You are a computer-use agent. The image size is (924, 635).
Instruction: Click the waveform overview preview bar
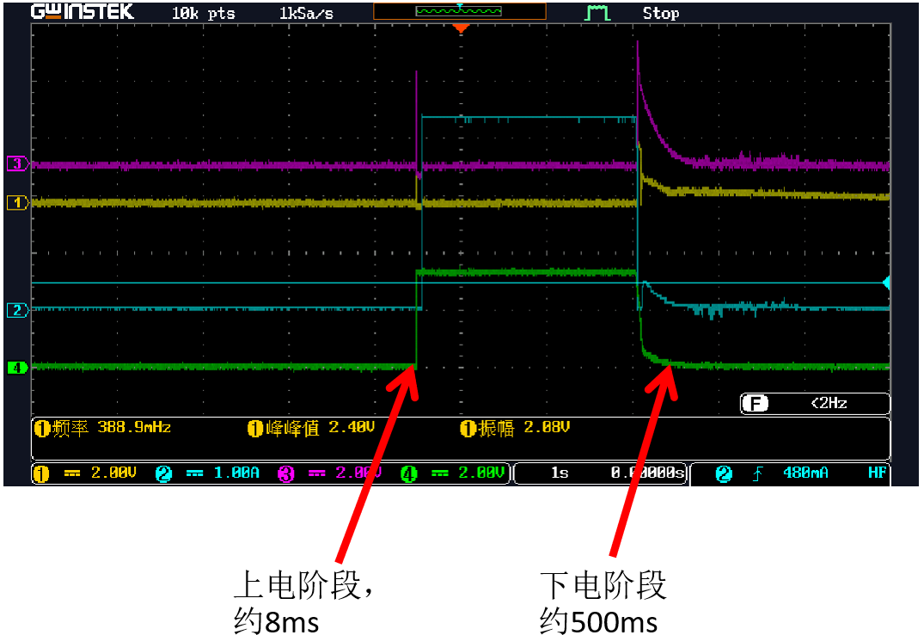[462, 11]
